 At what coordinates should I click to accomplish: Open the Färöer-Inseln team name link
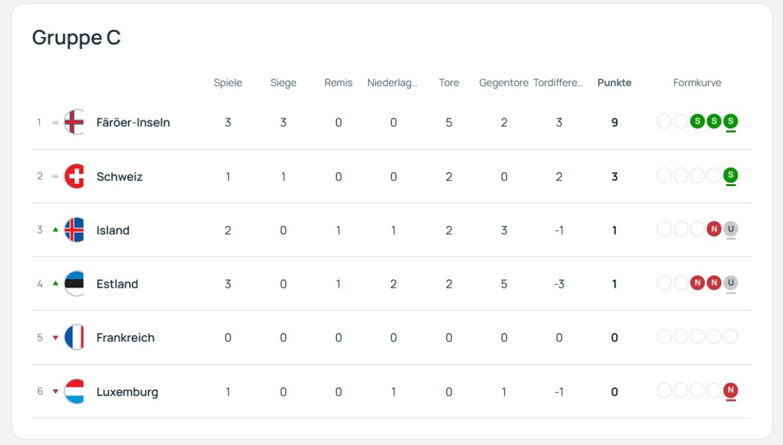pos(133,122)
